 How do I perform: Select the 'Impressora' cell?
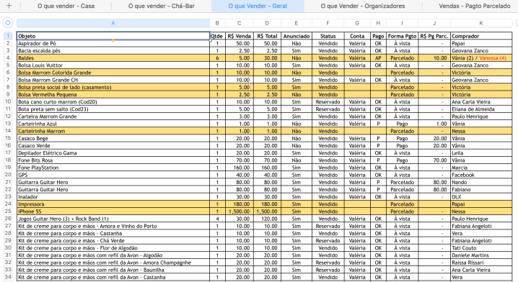pos(113,204)
